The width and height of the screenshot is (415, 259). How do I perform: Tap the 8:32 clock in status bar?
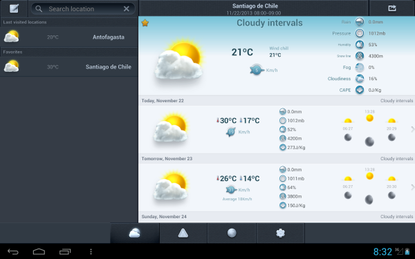(382, 251)
